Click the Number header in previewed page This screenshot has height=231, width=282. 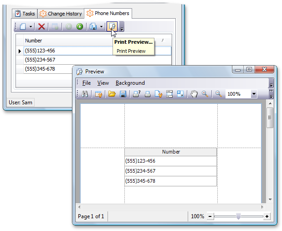[x=171, y=152]
